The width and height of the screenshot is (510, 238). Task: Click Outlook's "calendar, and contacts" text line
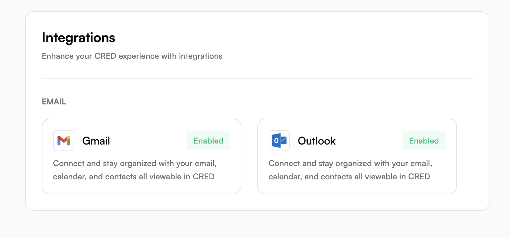click(x=349, y=177)
